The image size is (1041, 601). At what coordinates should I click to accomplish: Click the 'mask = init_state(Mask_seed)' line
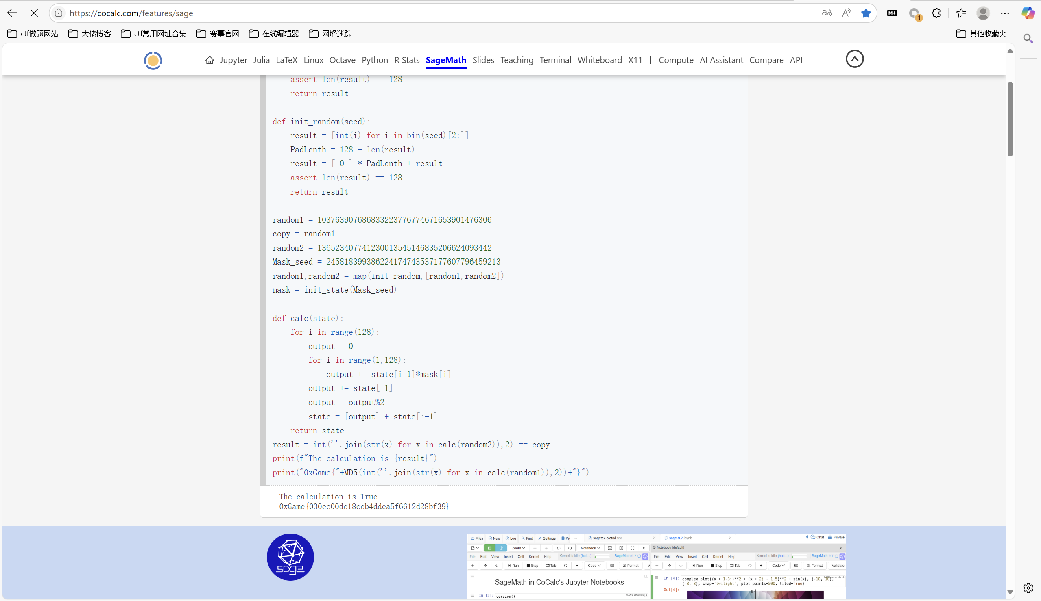tap(334, 290)
